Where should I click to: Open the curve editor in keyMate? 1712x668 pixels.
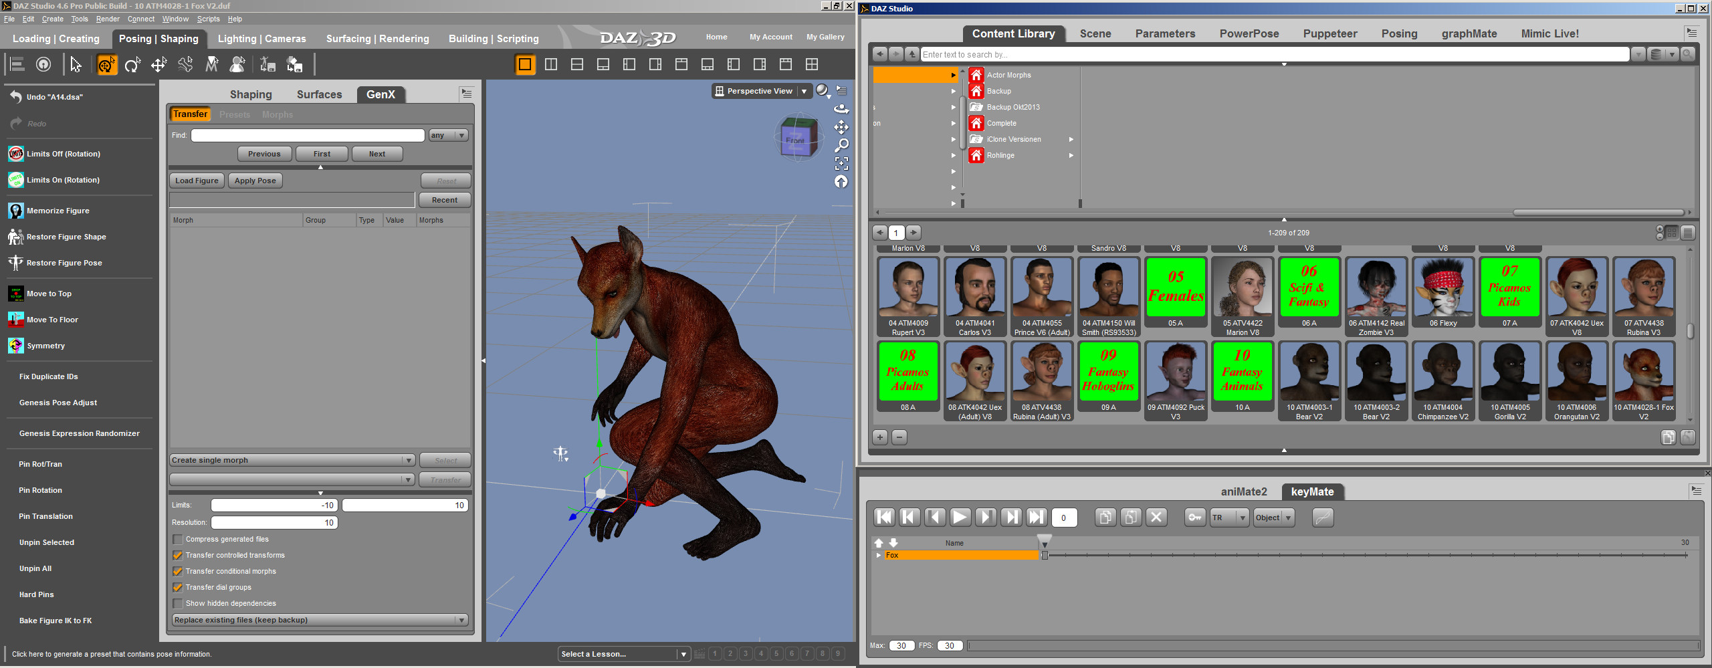click(1323, 517)
